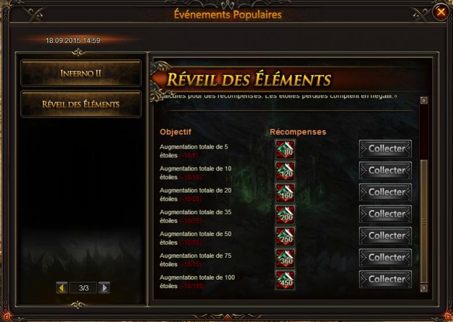The width and height of the screenshot is (453, 322).
Task: Collect reward for 10 étoiles objective
Action: pyautogui.click(x=385, y=170)
